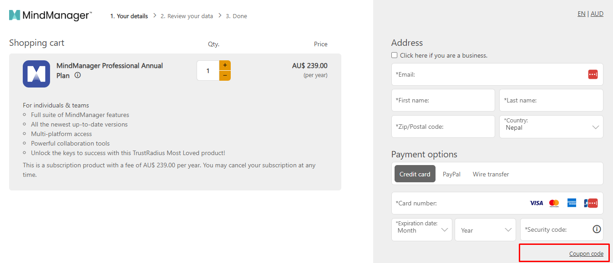Viewport: 613px width, 263px height.
Task: Click the quantity field showing 1
Action: click(208, 71)
